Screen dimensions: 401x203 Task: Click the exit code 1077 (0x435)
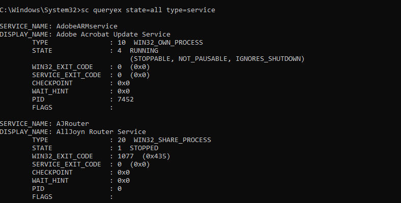click(x=144, y=156)
